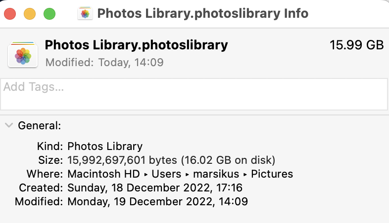The width and height of the screenshot is (389, 223).
Task: Click Pictures in the Where path
Action: click(x=272, y=174)
